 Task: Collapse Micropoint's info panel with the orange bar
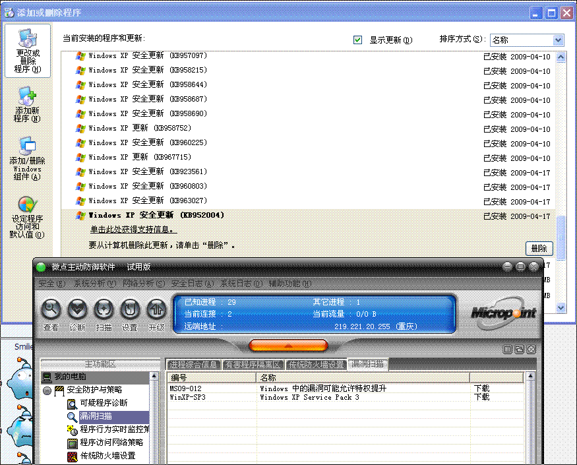click(289, 346)
